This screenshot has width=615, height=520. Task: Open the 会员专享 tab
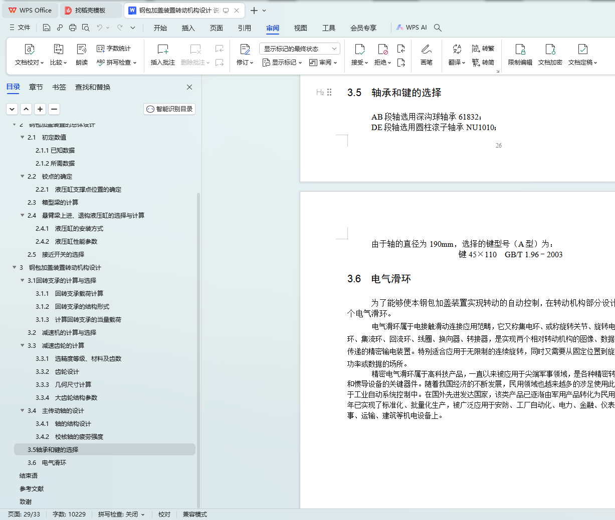pyautogui.click(x=363, y=28)
